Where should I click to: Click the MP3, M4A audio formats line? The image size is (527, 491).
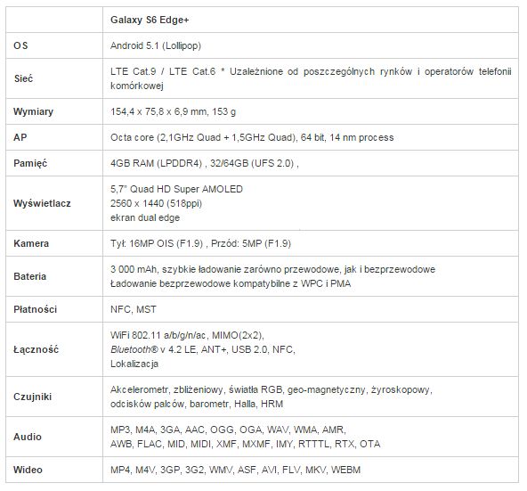click(x=228, y=430)
